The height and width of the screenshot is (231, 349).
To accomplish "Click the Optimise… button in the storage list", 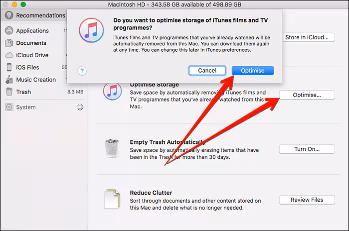I will pos(307,95).
